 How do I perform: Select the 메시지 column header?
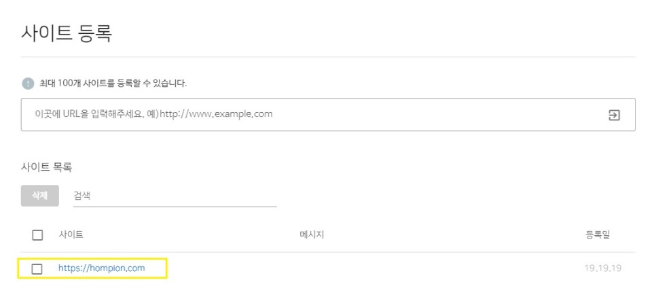(x=312, y=235)
